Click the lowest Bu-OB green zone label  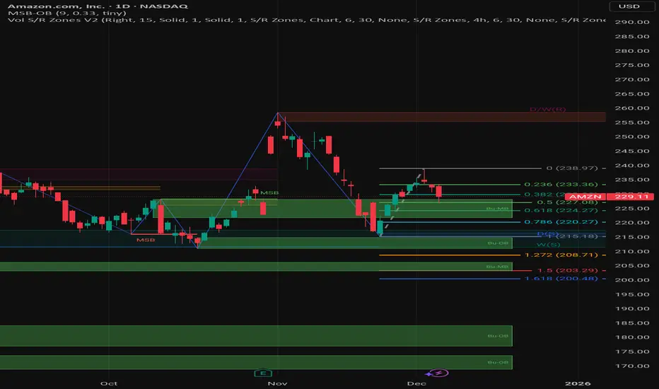pyautogui.click(x=498, y=362)
